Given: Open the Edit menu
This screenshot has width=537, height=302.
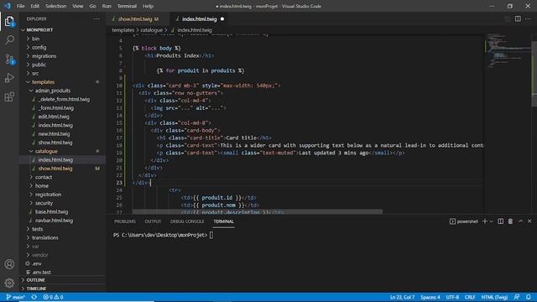Looking at the screenshot, I should tap(35, 6).
